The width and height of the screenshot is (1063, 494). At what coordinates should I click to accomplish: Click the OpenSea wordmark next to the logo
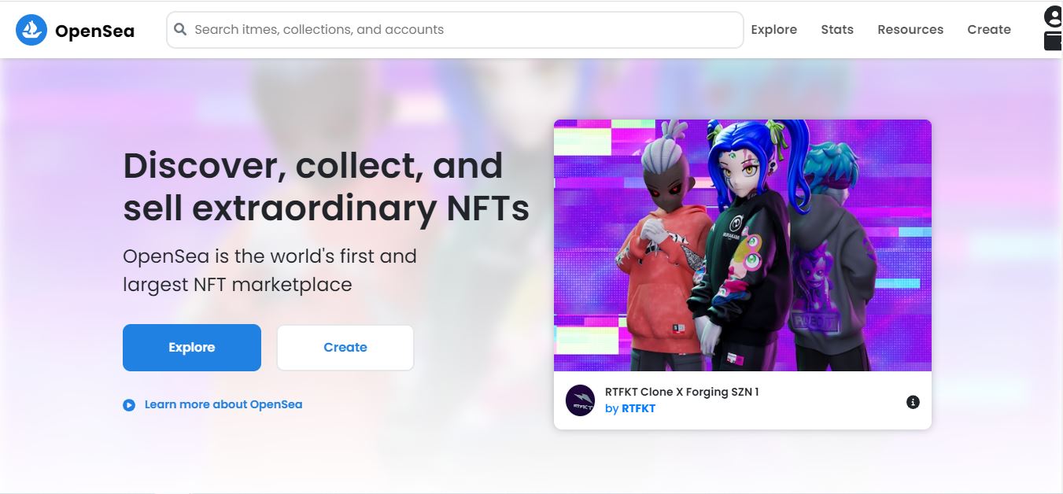pos(94,31)
